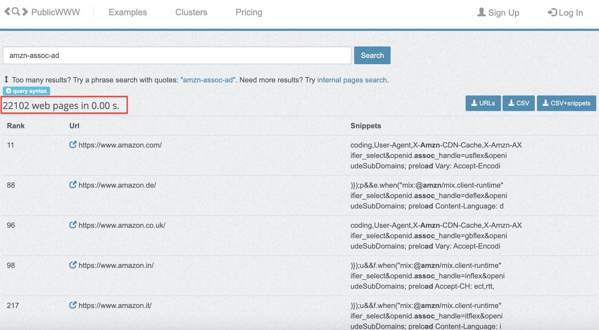The image size is (599, 330).
Task: Open the https://www.amazon.de/ result link
Action: tap(117, 185)
